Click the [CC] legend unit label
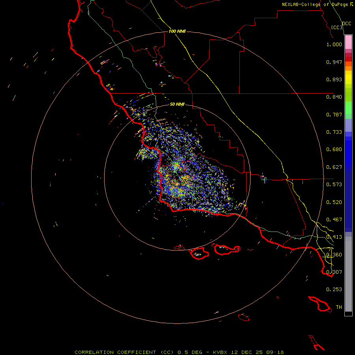Viewport: 355px width, 355px height. [x=337, y=27]
